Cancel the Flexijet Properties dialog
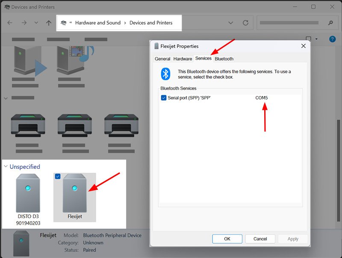 pos(260,239)
